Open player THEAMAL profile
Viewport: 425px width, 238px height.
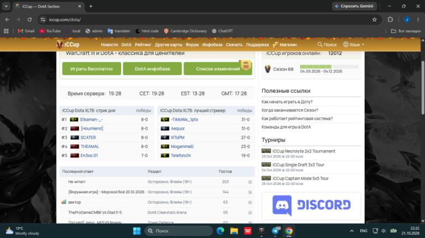pyautogui.click(x=90, y=146)
